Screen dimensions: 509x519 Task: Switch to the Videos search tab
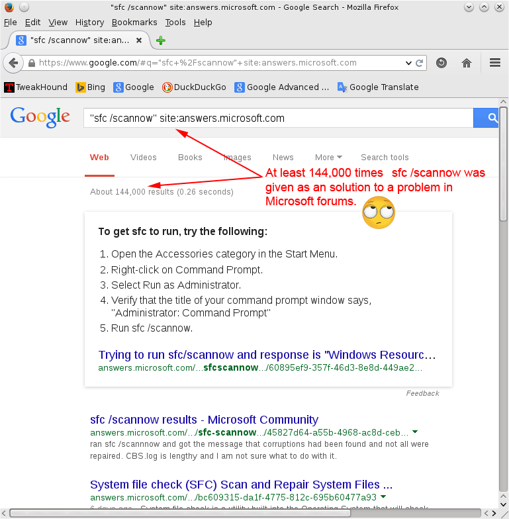pos(144,158)
